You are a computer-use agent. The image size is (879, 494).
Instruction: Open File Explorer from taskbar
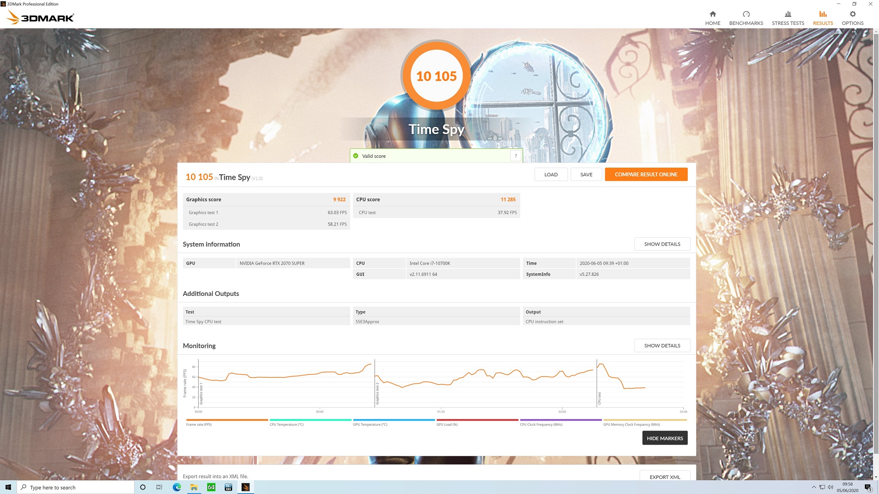pos(194,487)
